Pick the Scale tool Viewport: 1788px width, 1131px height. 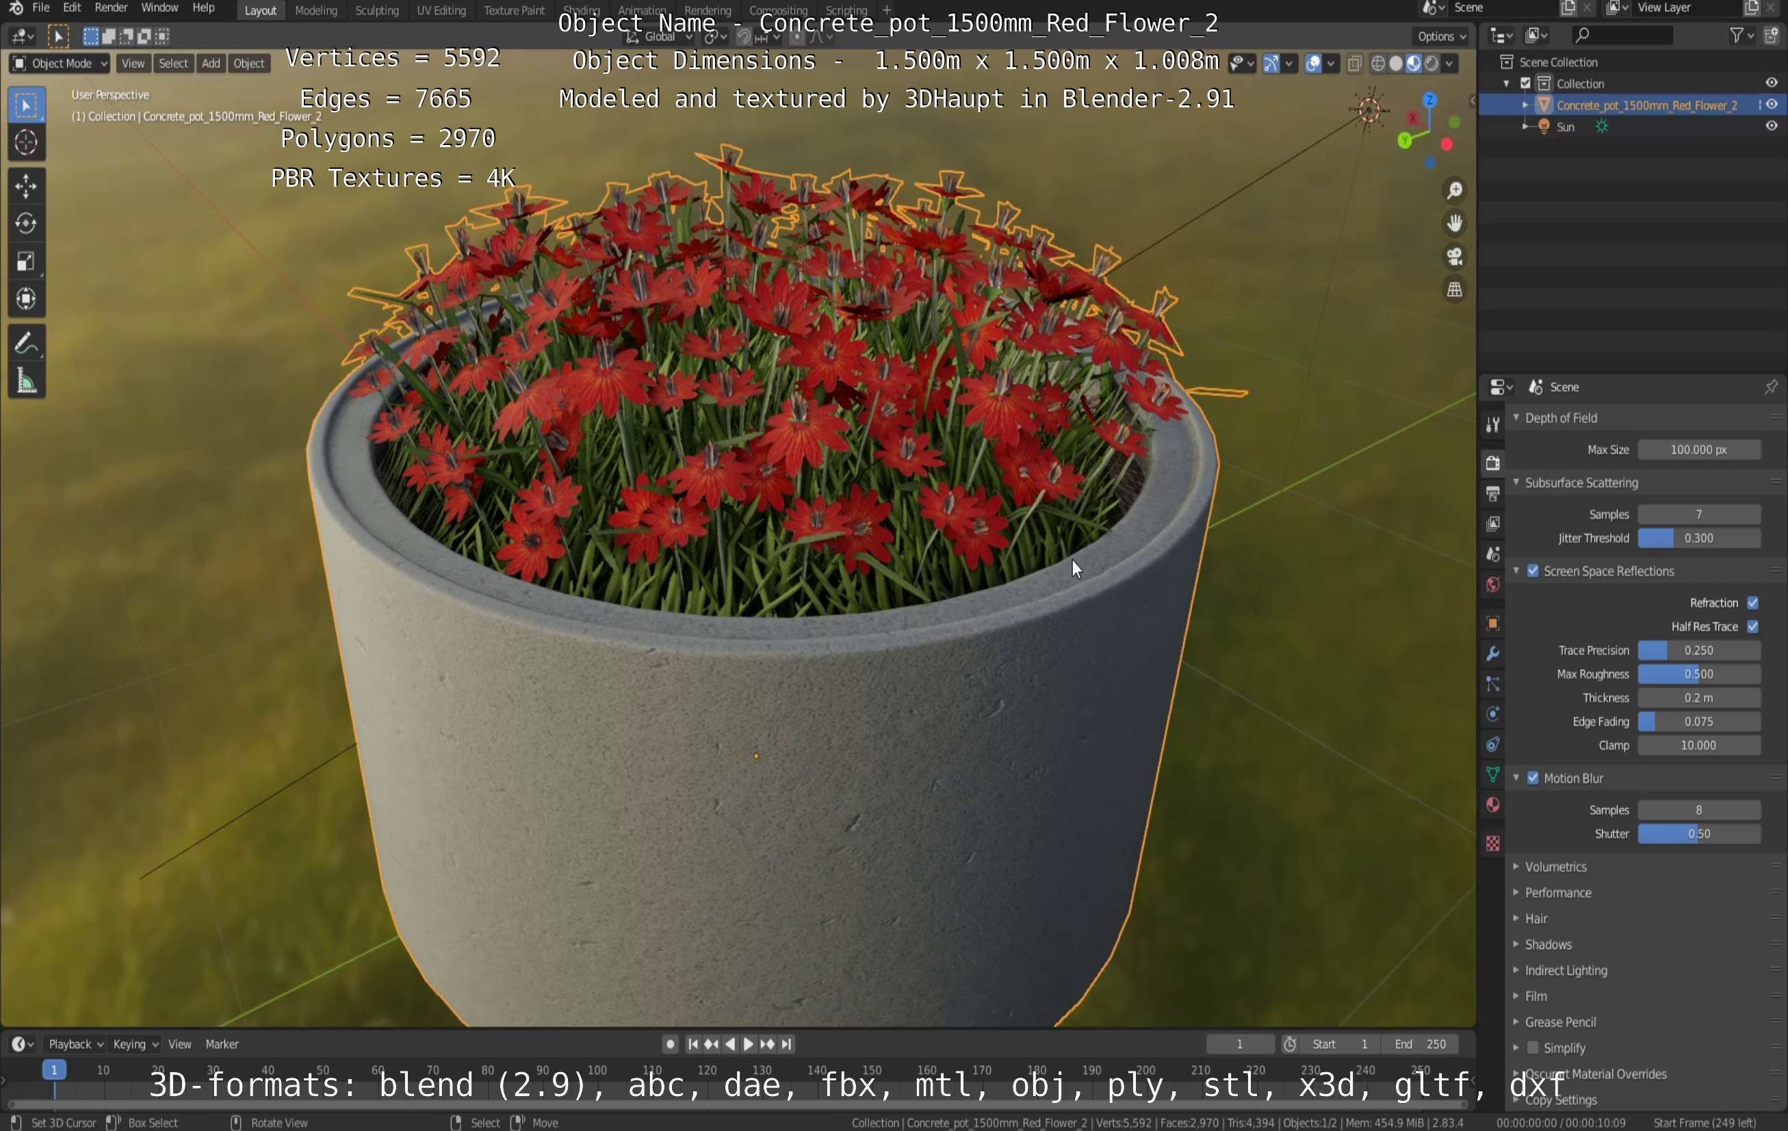pyautogui.click(x=26, y=261)
